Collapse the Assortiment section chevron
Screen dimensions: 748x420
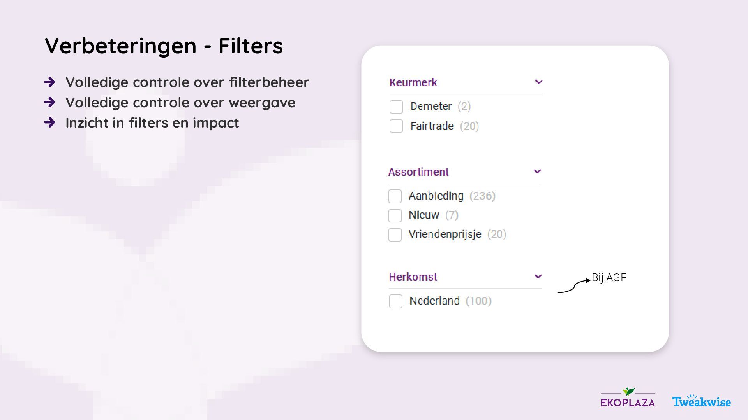point(537,171)
